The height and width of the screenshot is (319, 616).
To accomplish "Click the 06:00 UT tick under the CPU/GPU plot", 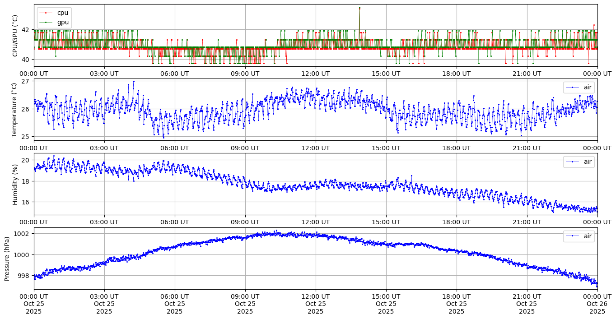I will coord(175,74).
